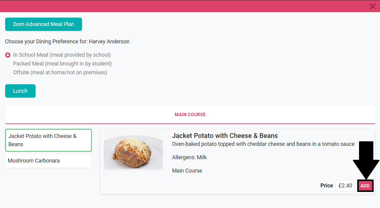Image resolution: width=380 pixels, height=208 pixels.
Task: Click the oven-baked potato description text
Action: [263, 144]
